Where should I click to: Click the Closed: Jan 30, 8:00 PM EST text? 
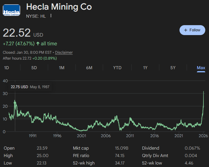pos(27,52)
